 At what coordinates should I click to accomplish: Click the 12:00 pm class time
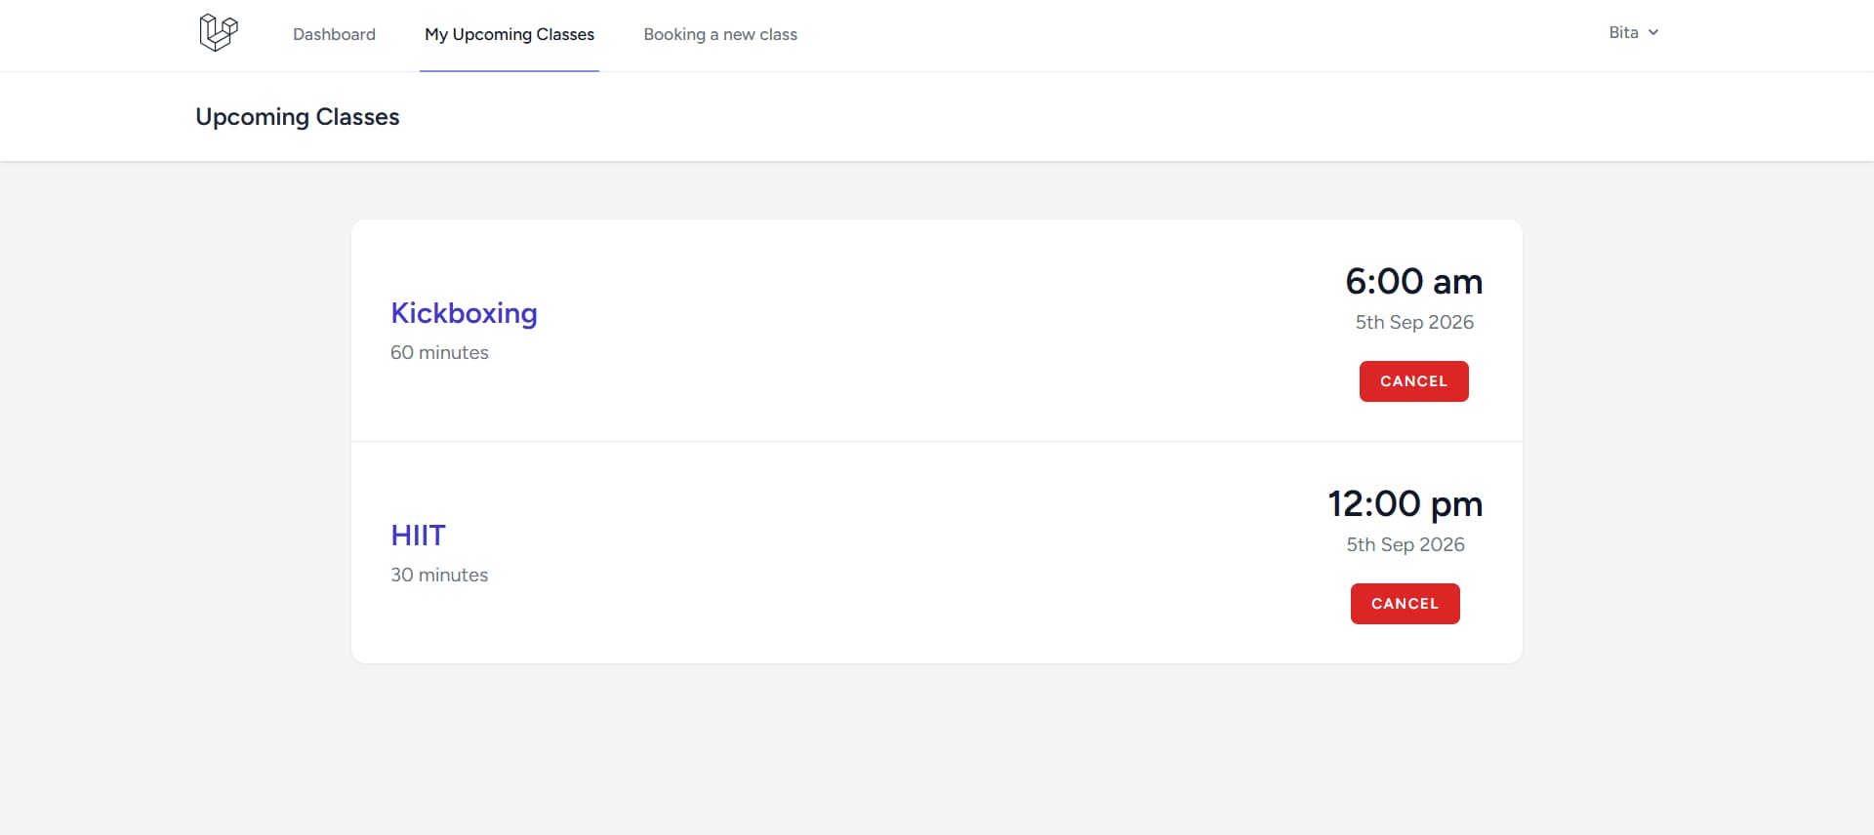[1405, 504]
